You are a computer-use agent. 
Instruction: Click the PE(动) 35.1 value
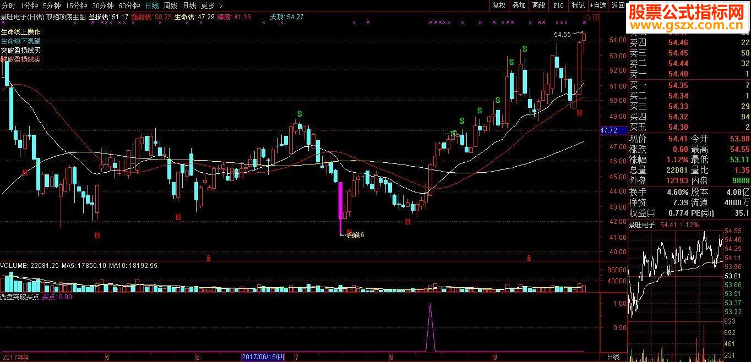tap(720, 213)
